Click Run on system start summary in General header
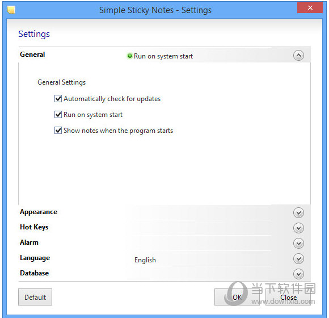Image resolution: width=329 pixels, height=318 pixels. tap(163, 56)
